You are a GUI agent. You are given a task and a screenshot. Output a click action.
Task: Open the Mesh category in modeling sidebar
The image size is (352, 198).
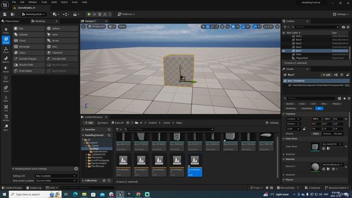6,79
